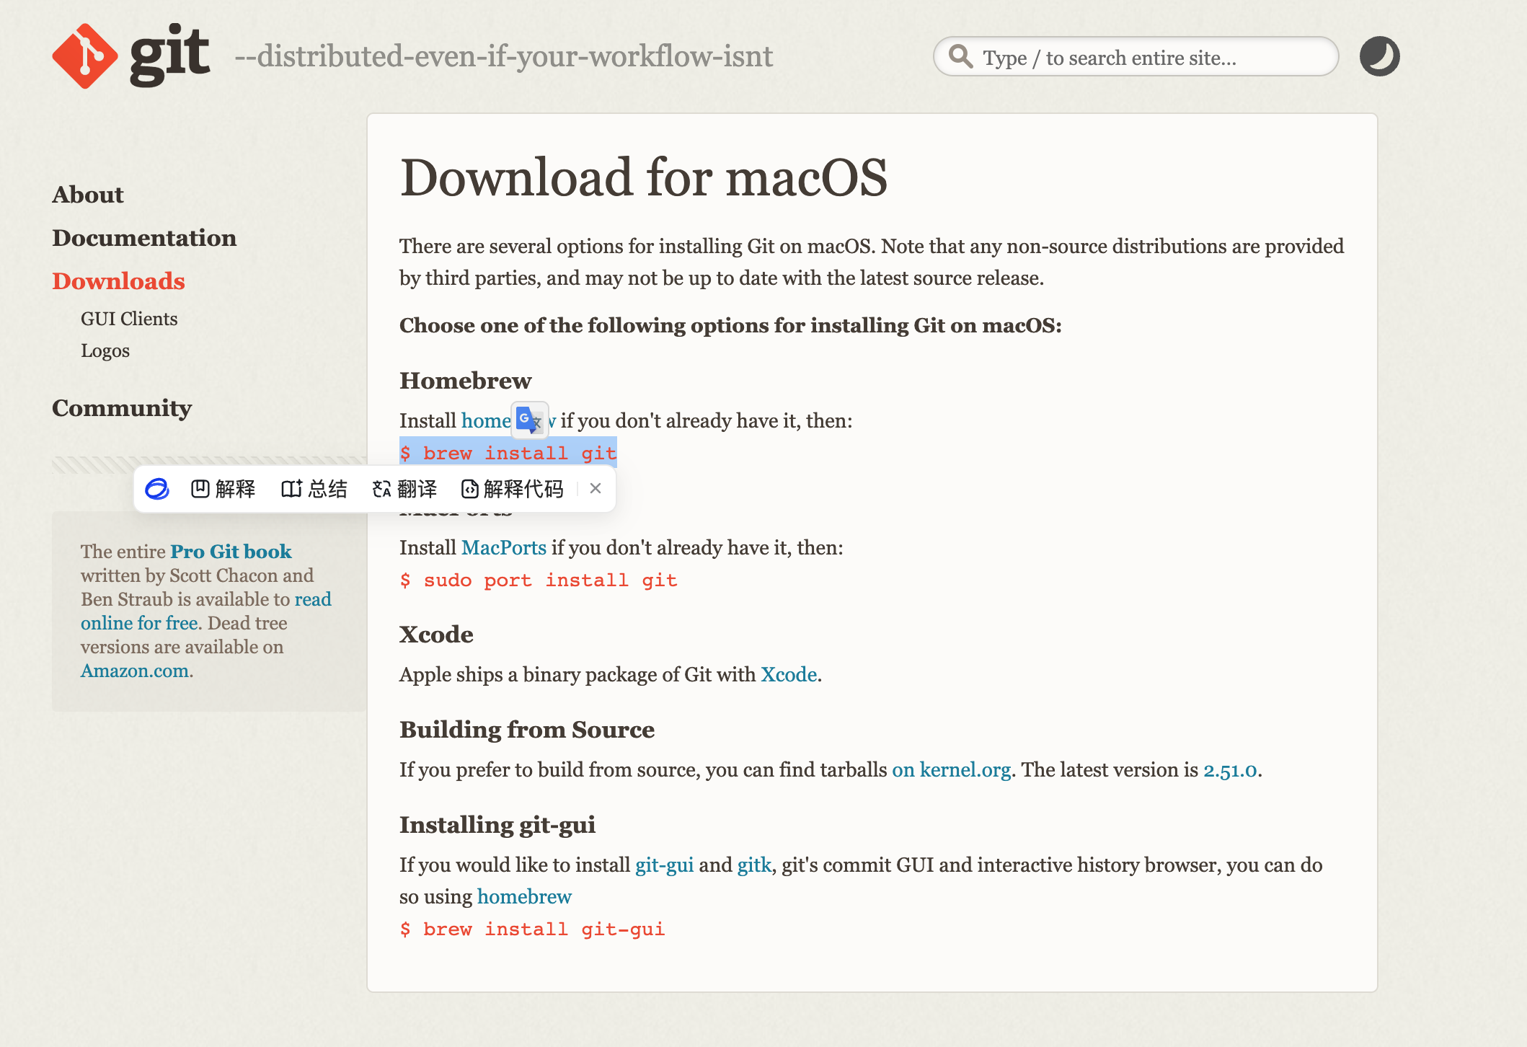Open the gitk link
Image resolution: width=1527 pixels, height=1047 pixels.
click(x=754, y=865)
